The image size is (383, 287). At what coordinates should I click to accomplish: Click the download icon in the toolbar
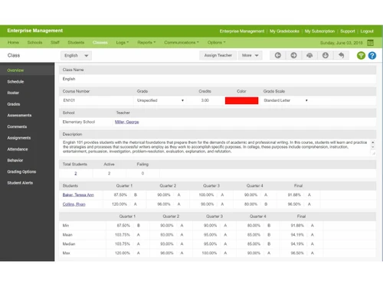(326, 55)
